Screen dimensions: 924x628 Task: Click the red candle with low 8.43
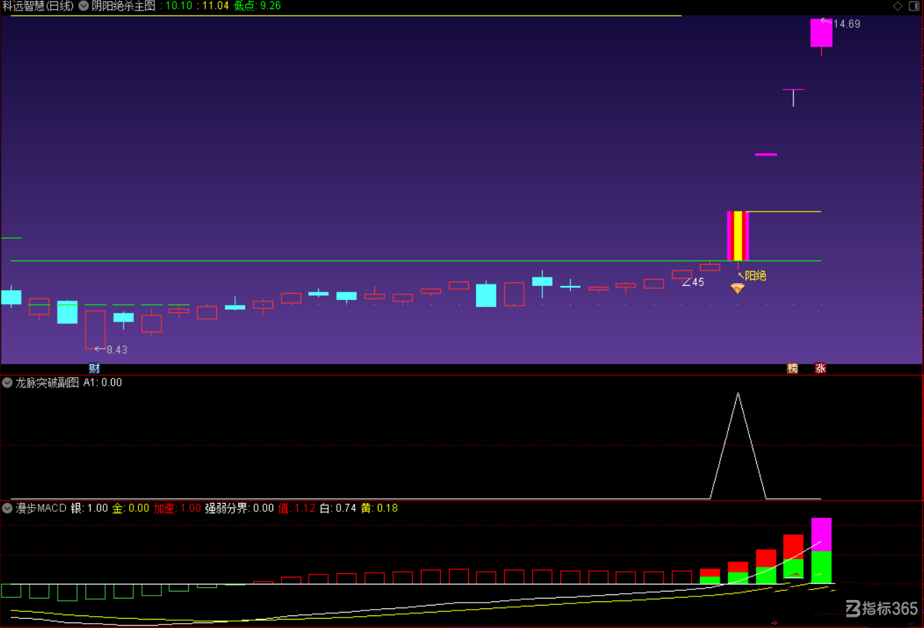[x=95, y=329]
